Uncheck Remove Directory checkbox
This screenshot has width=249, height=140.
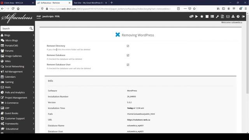pos(128,46)
